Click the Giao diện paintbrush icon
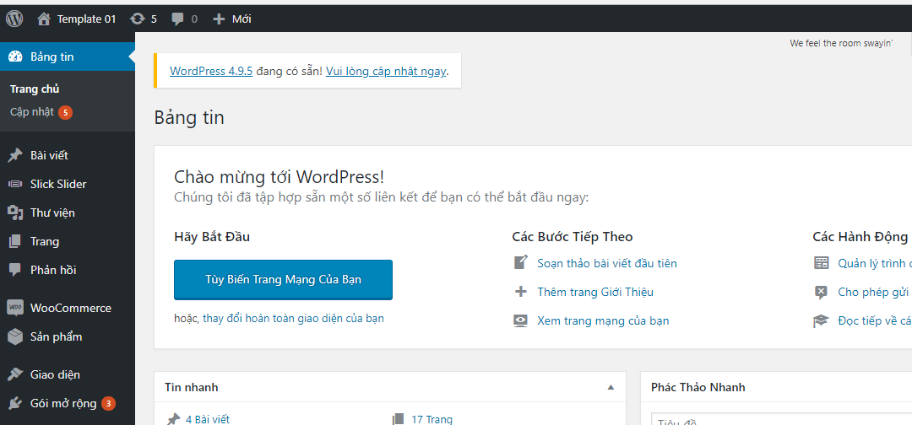The height and width of the screenshot is (425, 912). [x=15, y=374]
